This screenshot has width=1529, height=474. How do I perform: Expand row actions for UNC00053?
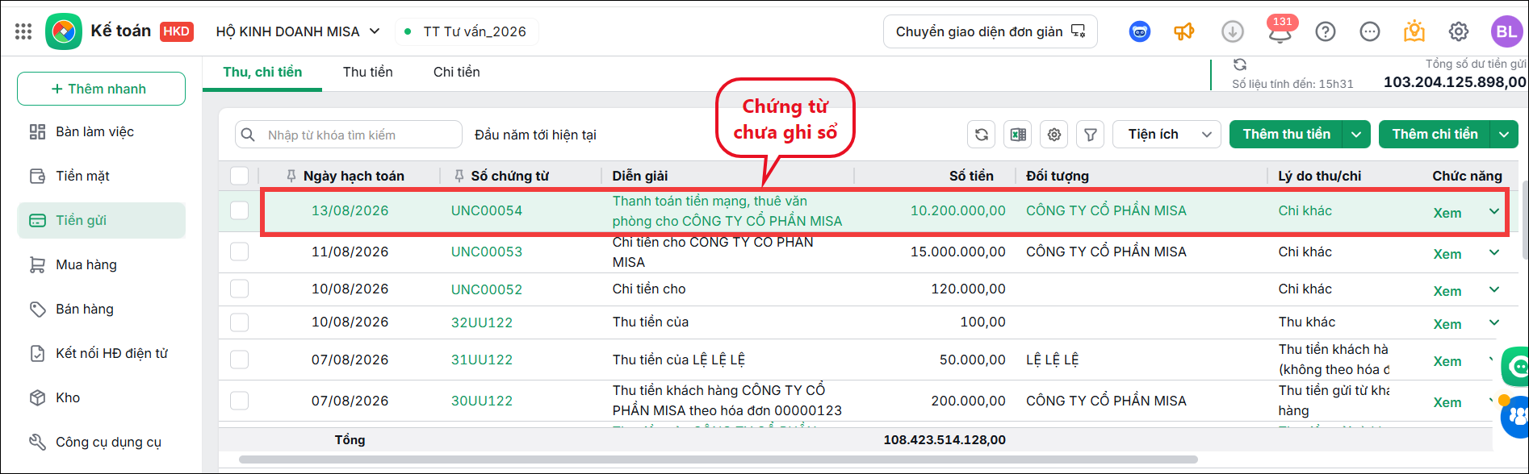pos(1494,252)
